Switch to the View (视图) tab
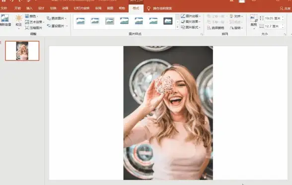The image size is (292, 185). pos(110,8)
